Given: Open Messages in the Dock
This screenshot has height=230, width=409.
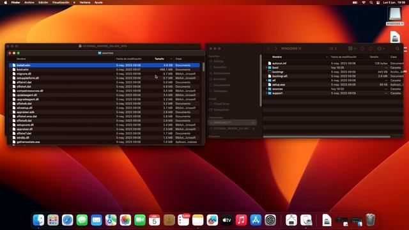Looking at the screenshot, I should coord(82,220).
